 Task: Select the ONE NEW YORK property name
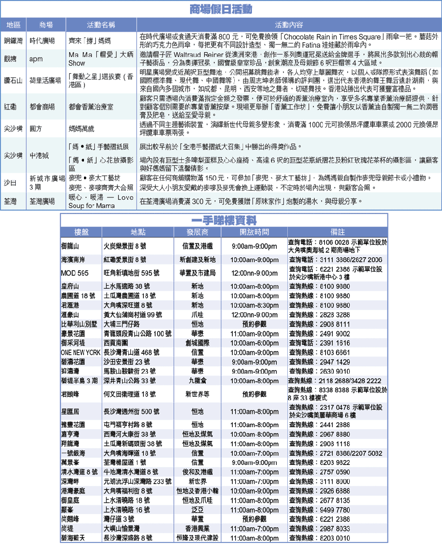click(x=81, y=353)
